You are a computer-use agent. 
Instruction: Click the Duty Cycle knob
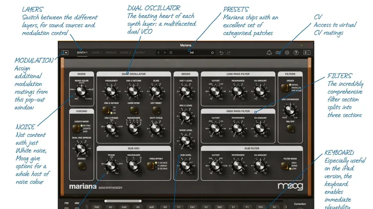(x=156, y=129)
